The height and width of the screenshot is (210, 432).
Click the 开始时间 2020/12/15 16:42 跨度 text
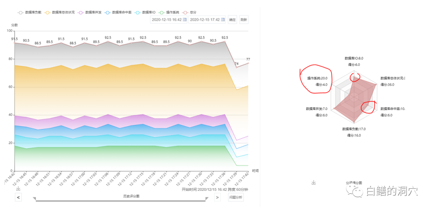[x=215, y=189]
